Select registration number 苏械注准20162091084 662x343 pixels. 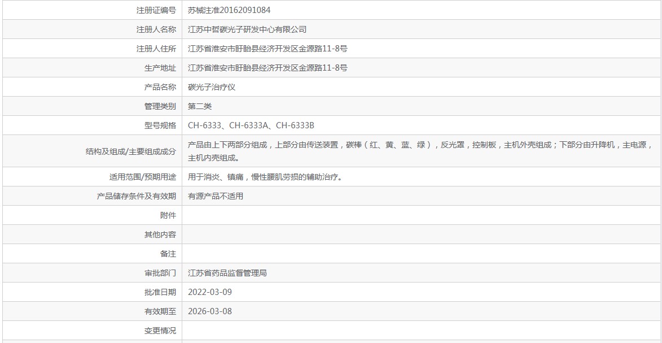[229, 10]
